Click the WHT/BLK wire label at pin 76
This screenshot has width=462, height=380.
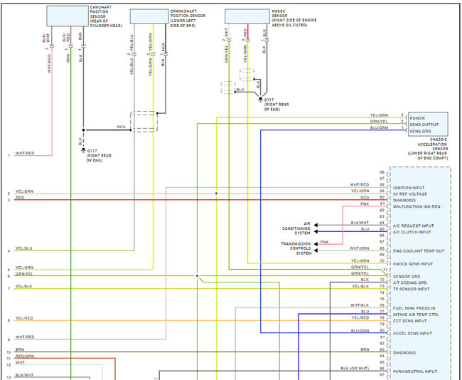point(360,305)
